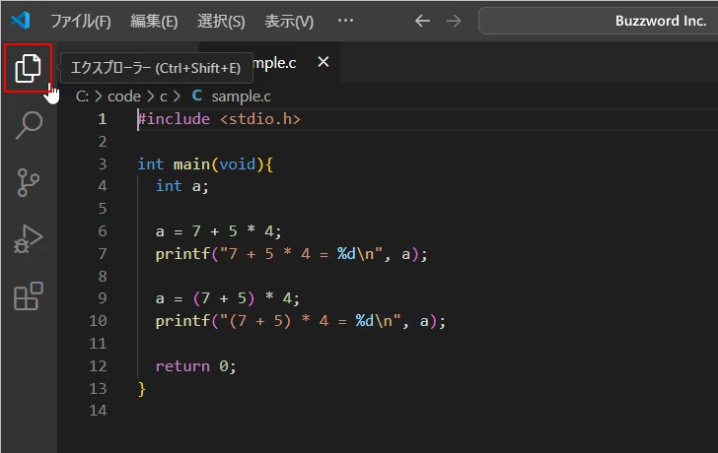
Task: Click the c folder breadcrumb segment
Action: coord(164,97)
